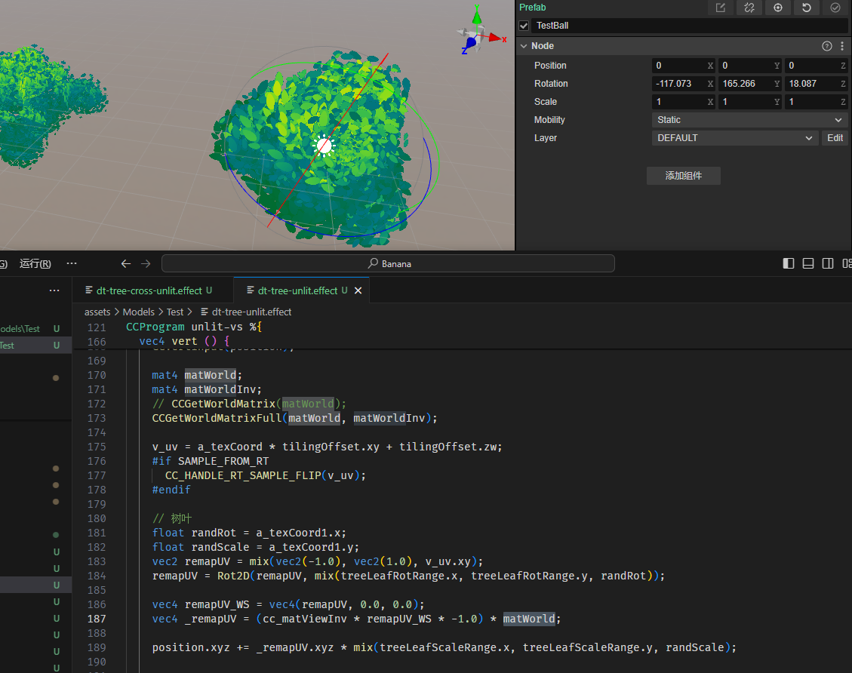Open the Node component three-dot menu
This screenshot has width=852, height=673.
point(842,46)
